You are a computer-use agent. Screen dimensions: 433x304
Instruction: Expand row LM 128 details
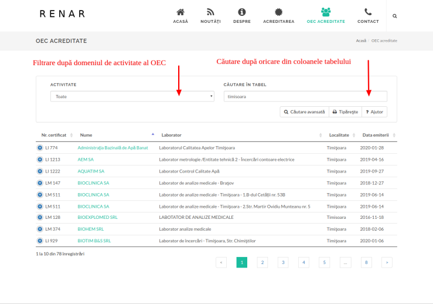(x=40, y=217)
